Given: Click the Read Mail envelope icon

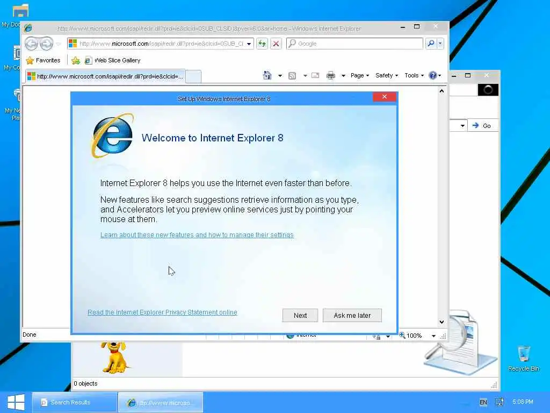Looking at the screenshot, I should (315, 75).
